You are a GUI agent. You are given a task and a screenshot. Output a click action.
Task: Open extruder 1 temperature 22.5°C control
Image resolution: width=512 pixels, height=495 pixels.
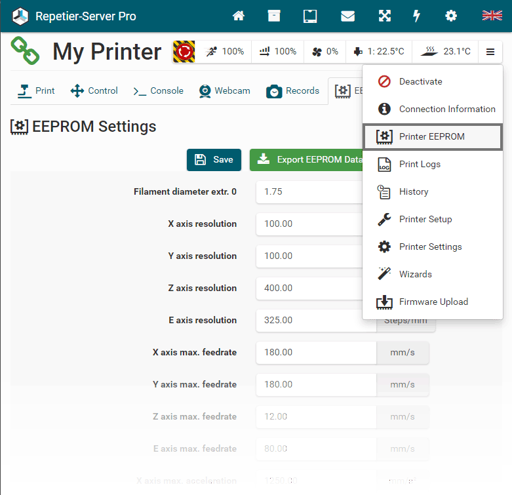(378, 51)
